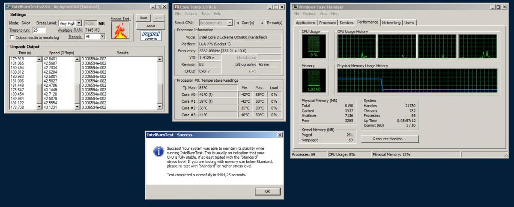Open Task Manager Options menu

310,14
